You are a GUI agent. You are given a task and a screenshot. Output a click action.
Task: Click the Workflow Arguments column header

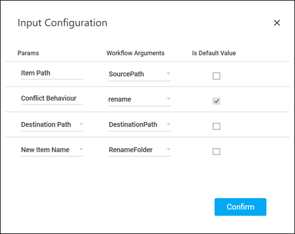[135, 53]
